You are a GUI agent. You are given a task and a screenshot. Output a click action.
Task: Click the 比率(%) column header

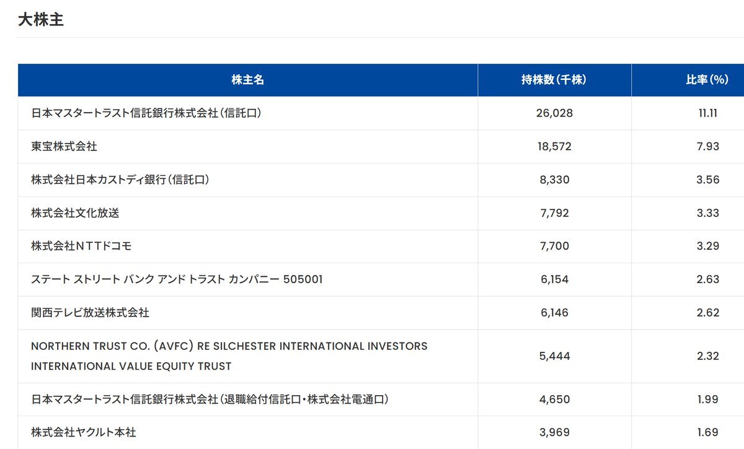click(x=707, y=80)
